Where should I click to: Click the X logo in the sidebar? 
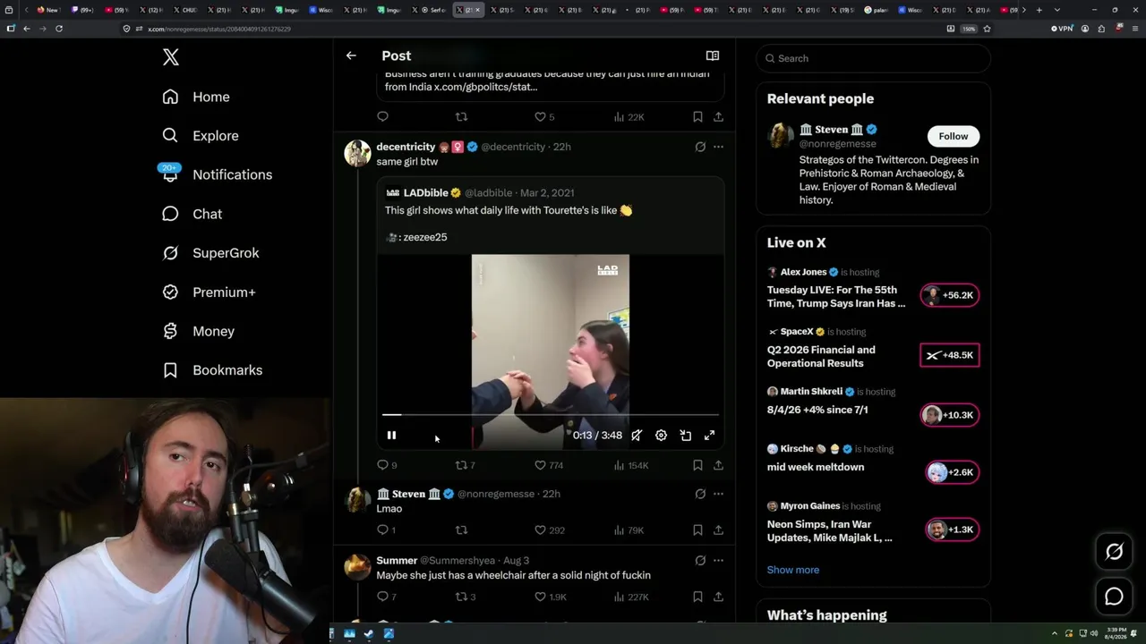171,58
